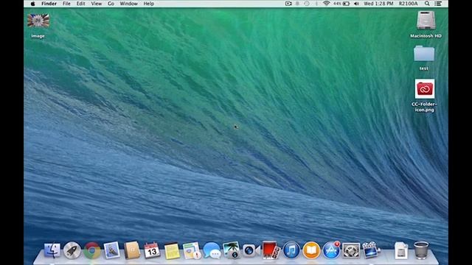Open iTunes music note icon
Image resolution: width=472 pixels, height=265 pixels.
(x=291, y=250)
